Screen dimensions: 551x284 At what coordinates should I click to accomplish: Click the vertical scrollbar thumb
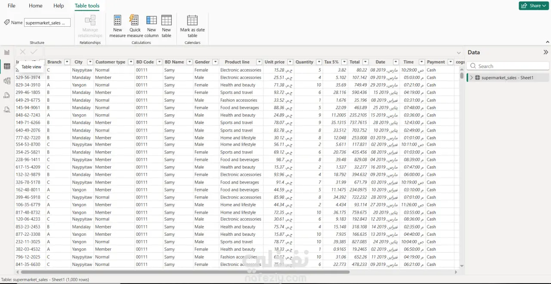(462, 76)
